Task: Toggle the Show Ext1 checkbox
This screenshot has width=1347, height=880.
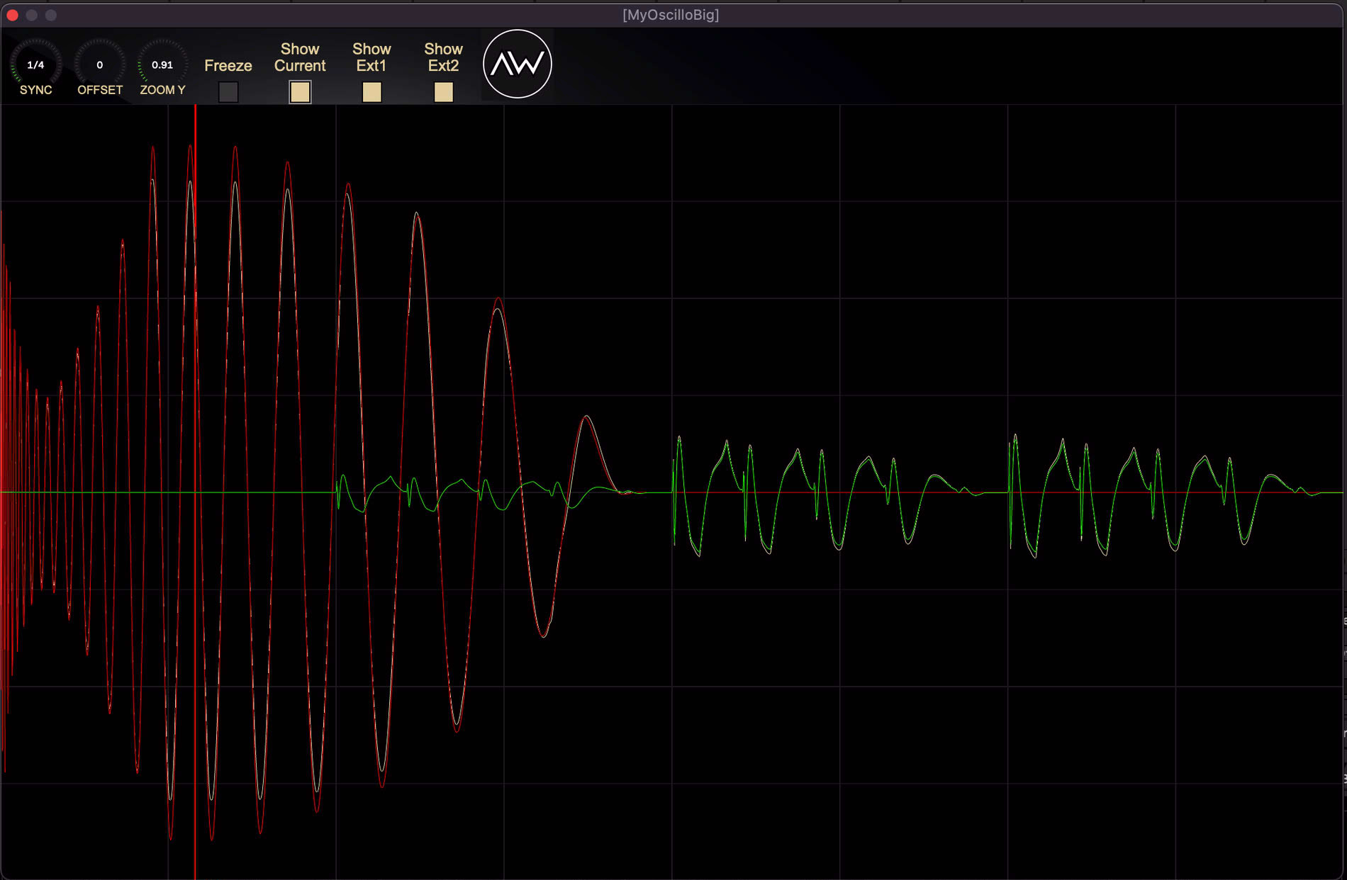Action: pos(371,92)
